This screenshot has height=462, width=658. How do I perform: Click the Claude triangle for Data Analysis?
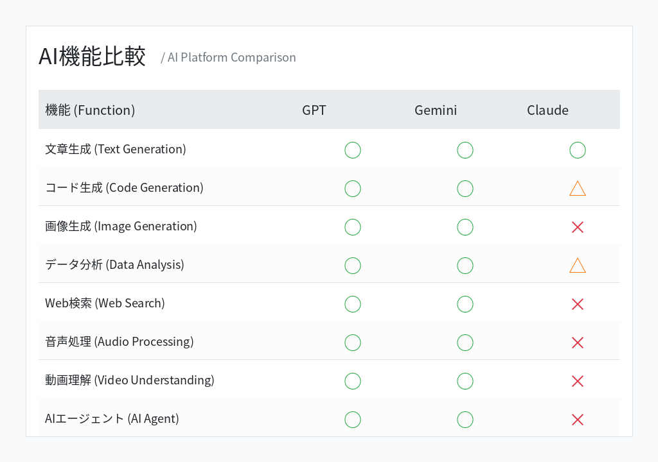[578, 266]
